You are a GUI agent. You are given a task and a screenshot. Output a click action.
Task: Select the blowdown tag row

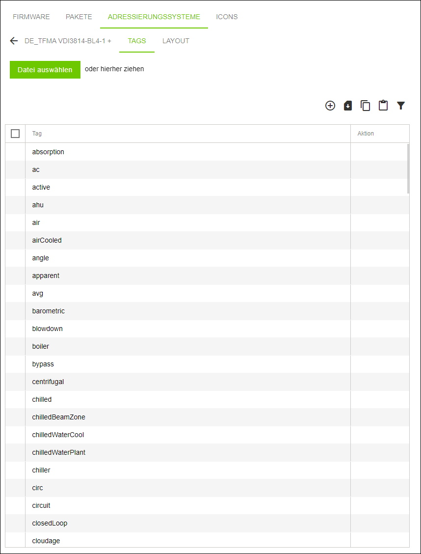[x=207, y=329]
